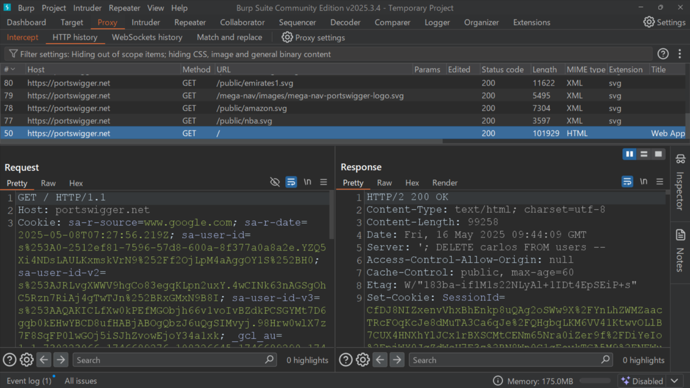Viewport: 690px width, 388px height.
Task: Switch Response view to Hex
Action: [412, 183]
